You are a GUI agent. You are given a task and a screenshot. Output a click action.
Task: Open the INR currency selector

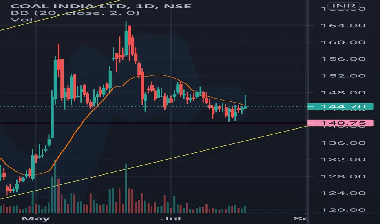point(344,6)
